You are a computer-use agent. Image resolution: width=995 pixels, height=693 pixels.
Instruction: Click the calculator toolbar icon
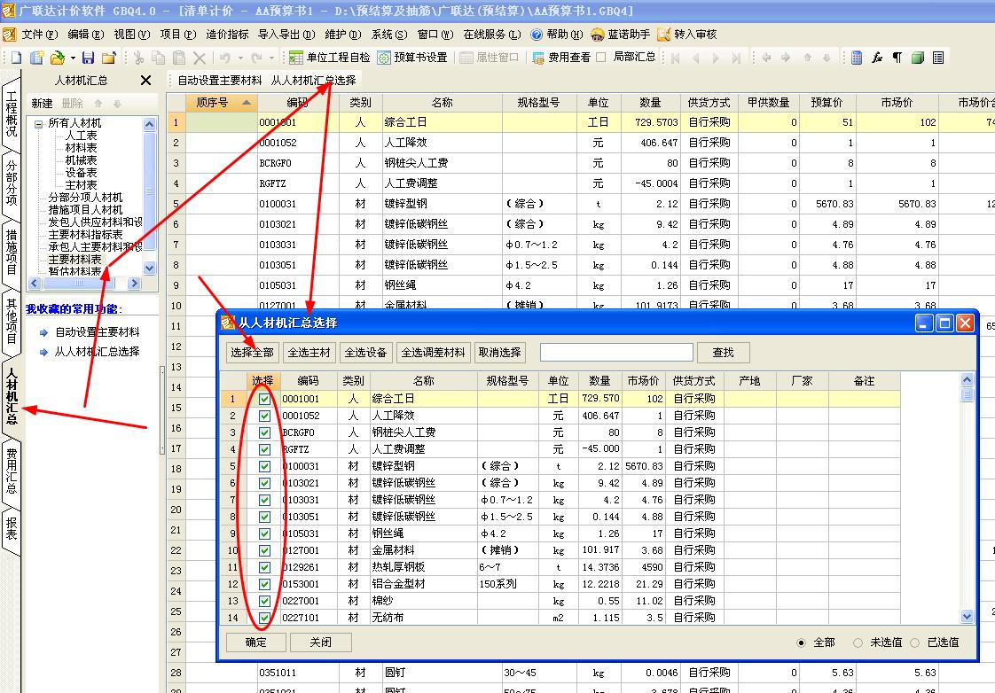[x=857, y=58]
